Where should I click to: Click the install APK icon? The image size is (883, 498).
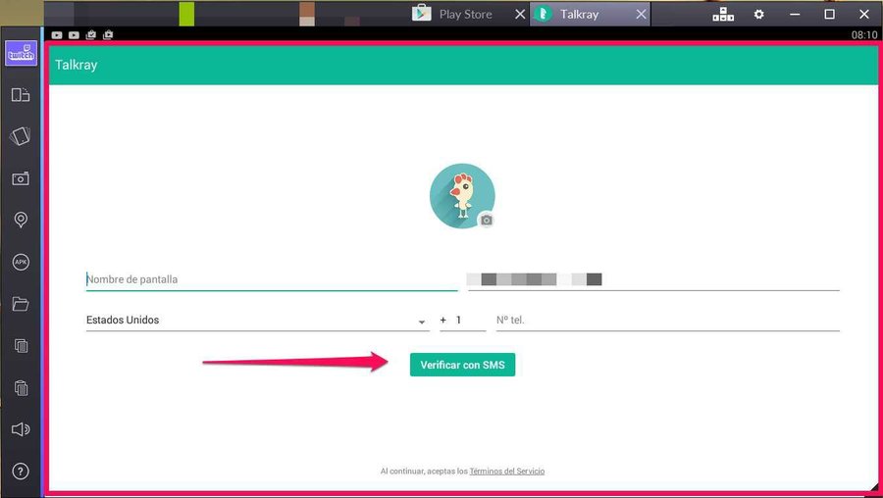pyautogui.click(x=21, y=262)
